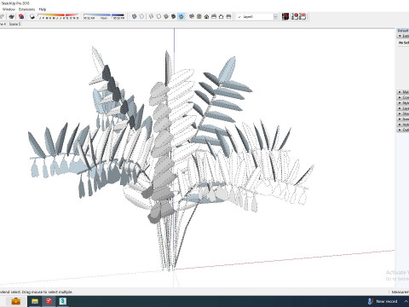409x307 pixels.
Task: Set camera to Back view
Action: point(222,16)
